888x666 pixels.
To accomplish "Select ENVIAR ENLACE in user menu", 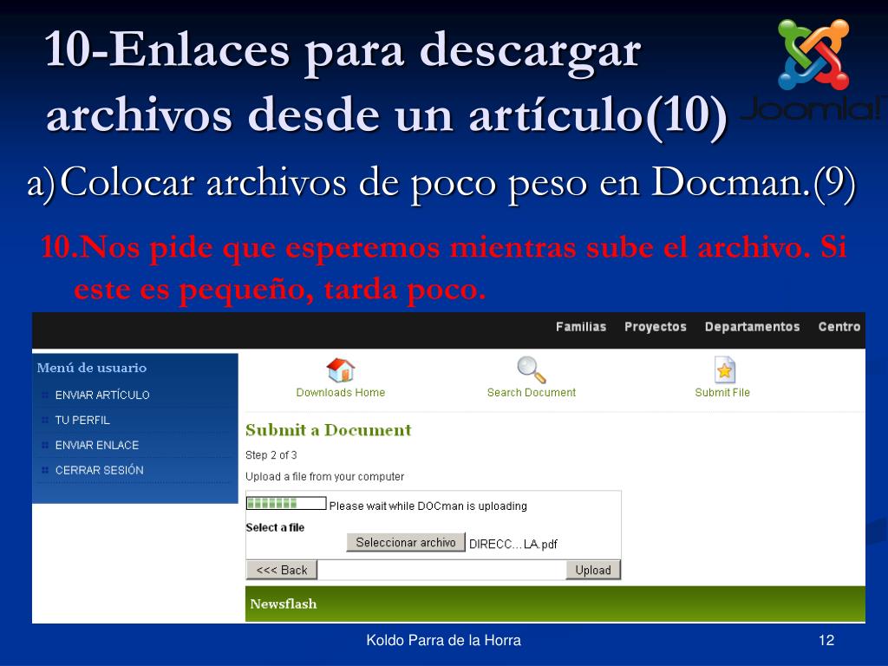I will (x=97, y=445).
